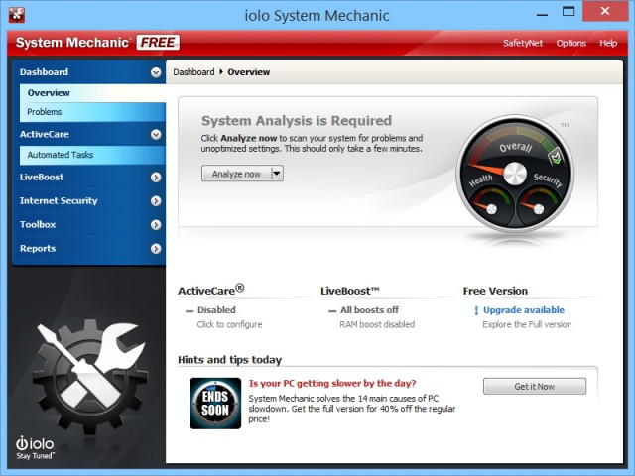Open the Help menu

(x=608, y=43)
